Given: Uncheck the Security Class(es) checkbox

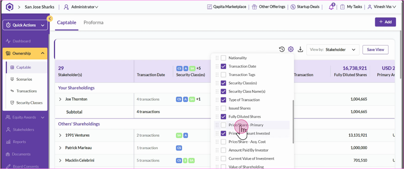Looking at the screenshot, I should tap(224, 83).
